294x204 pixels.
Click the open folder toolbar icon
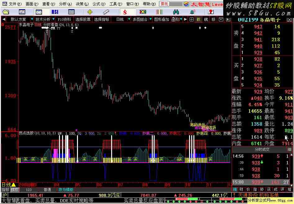(6, 12)
